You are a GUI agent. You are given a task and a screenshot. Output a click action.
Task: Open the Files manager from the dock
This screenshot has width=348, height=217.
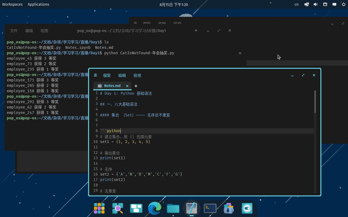(x=173, y=208)
